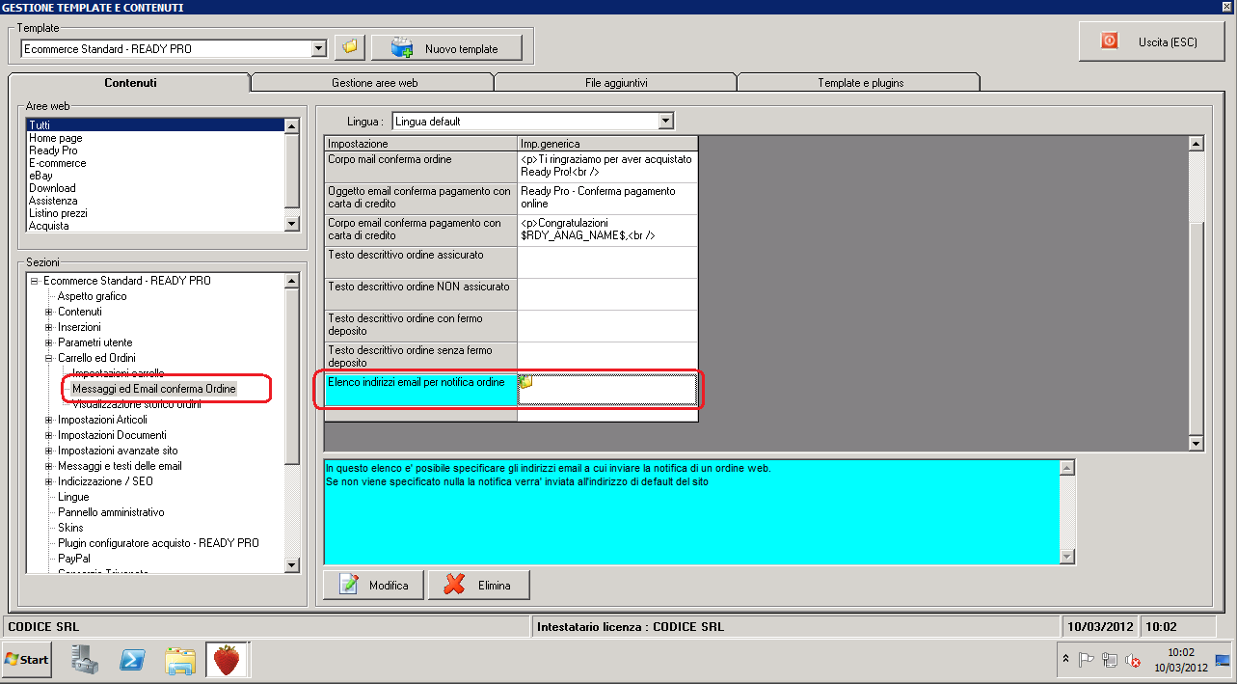Click the network tray icon

(x=1110, y=660)
